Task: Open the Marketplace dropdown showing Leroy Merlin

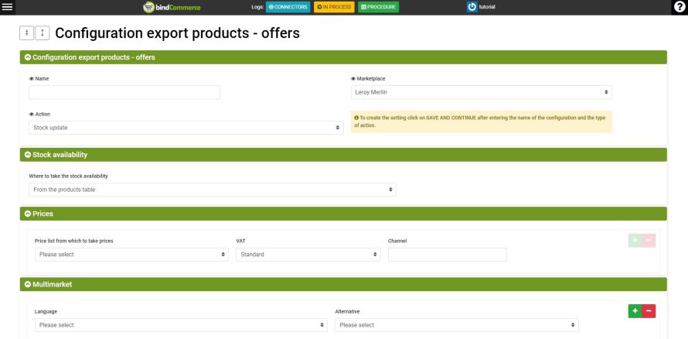Action: (481, 92)
